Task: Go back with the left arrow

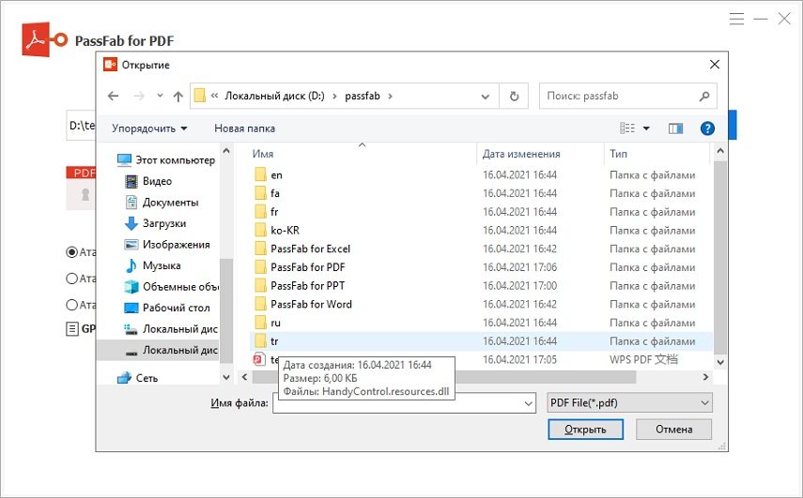Action: click(x=114, y=96)
